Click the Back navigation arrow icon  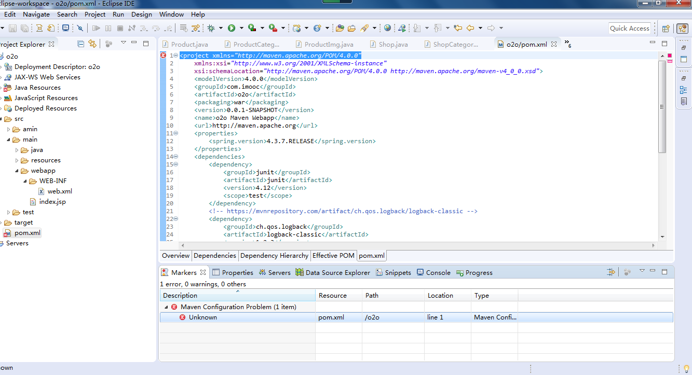click(x=470, y=28)
